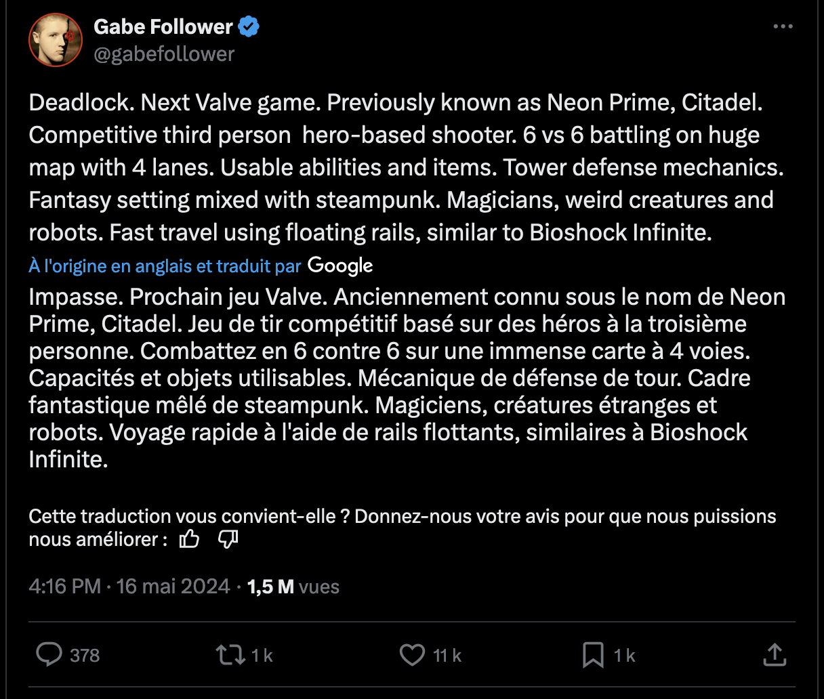Give a thumbs down to the translation
The width and height of the screenshot is (824, 699).
tap(228, 538)
